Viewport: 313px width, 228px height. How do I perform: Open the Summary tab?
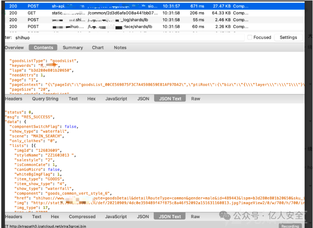pos(73,48)
